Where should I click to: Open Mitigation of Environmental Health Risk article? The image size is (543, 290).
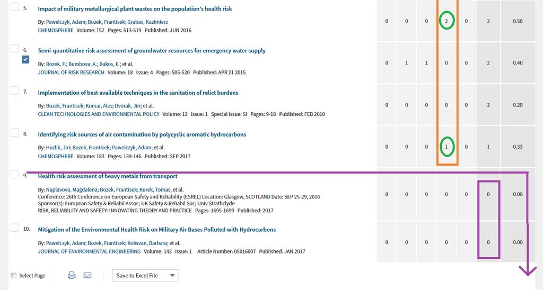[x=157, y=230]
